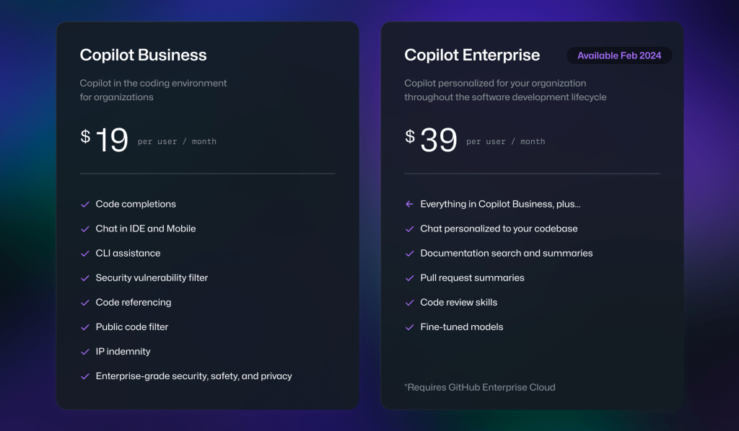Click the Requires GitHub Enterprise Cloud footnote
739x431 pixels.
click(480, 387)
